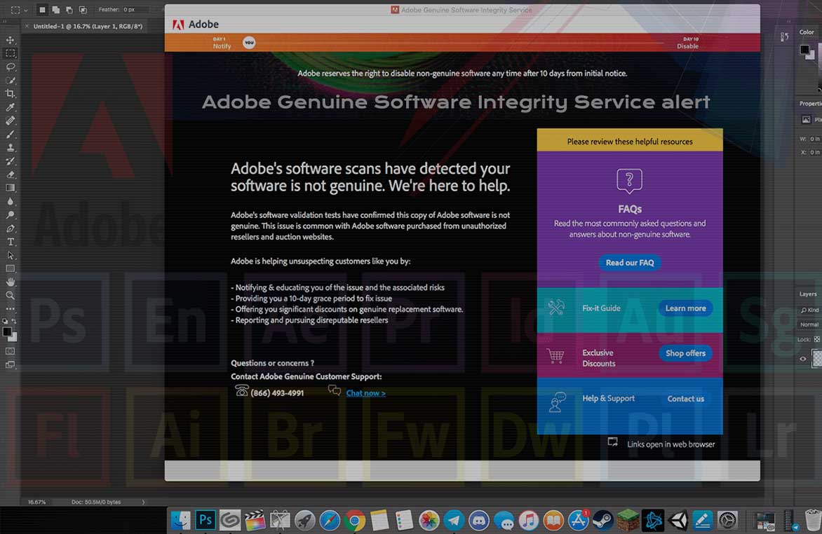Select the Zoom tool

click(10, 296)
